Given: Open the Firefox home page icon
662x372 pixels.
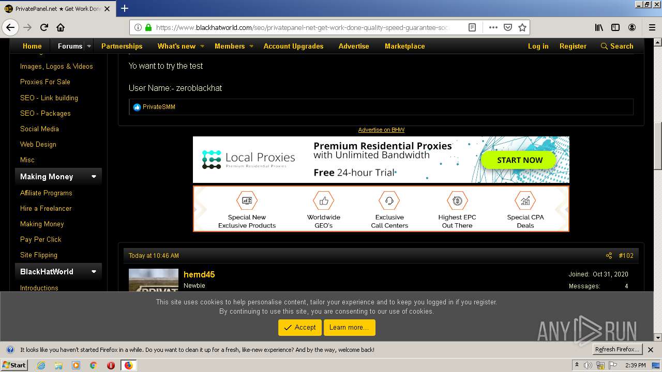Looking at the screenshot, I should (61, 27).
